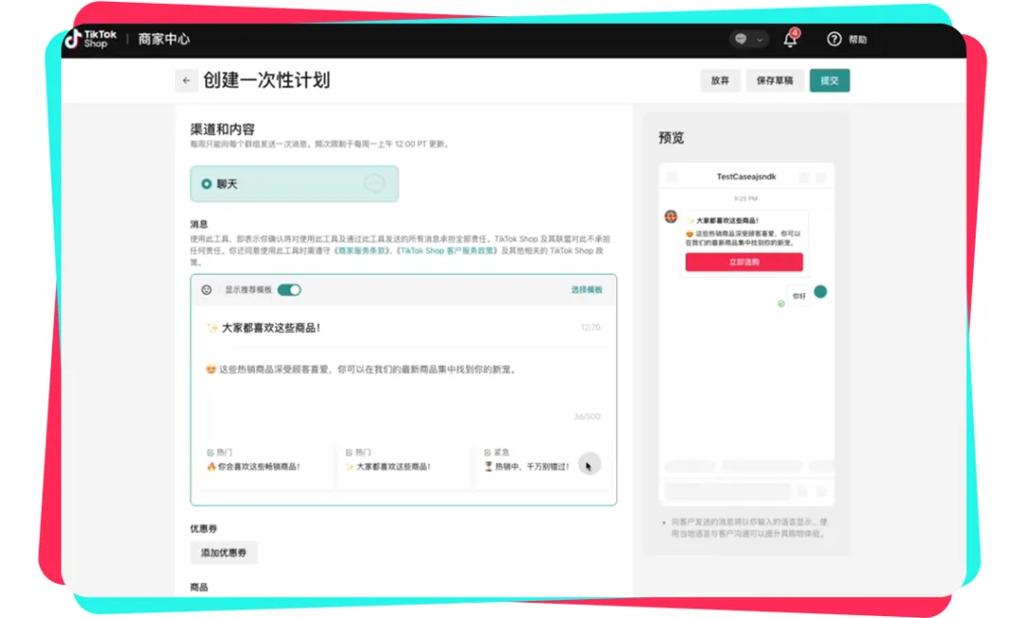Toggle the 显示推荐模板 switch
The image size is (1027, 618).
tap(289, 289)
